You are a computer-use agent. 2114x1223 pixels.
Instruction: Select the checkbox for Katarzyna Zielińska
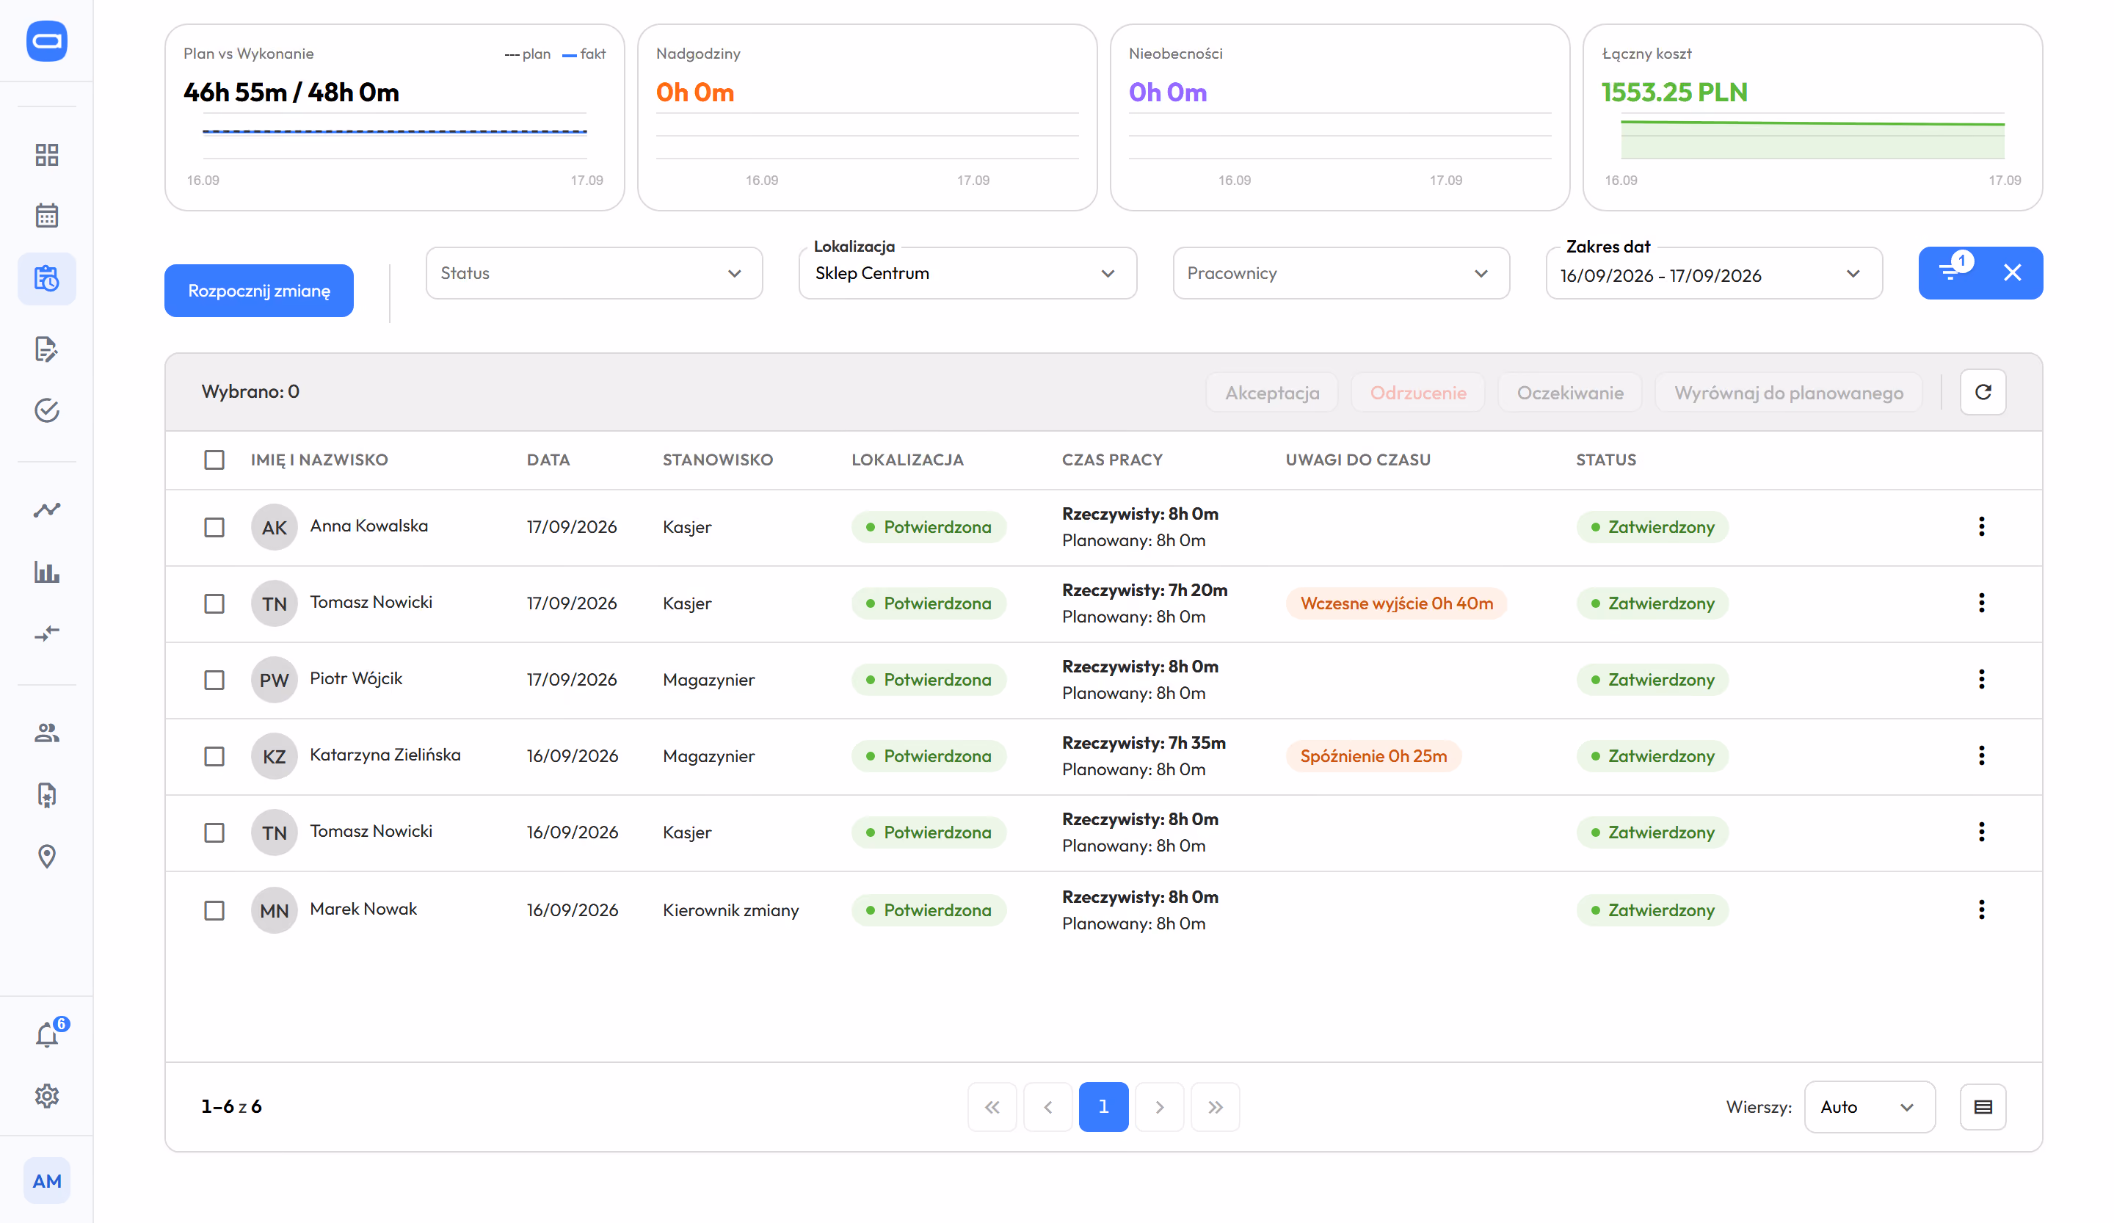click(x=215, y=757)
